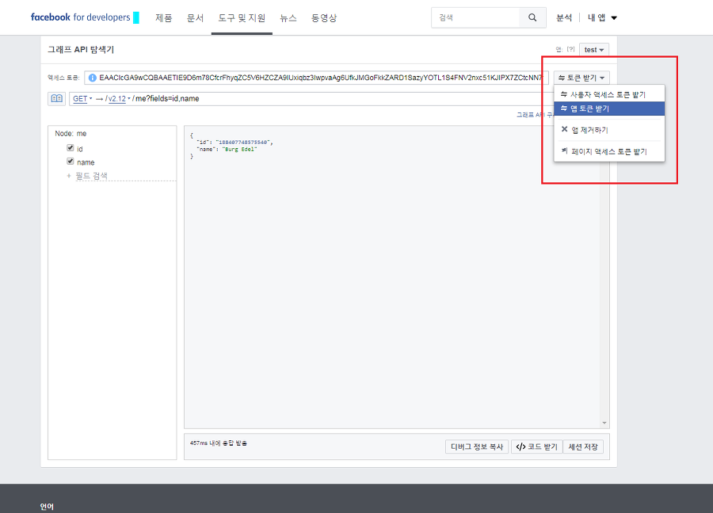
Task: Click the facebook for developers logo
Action: coord(81,17)
